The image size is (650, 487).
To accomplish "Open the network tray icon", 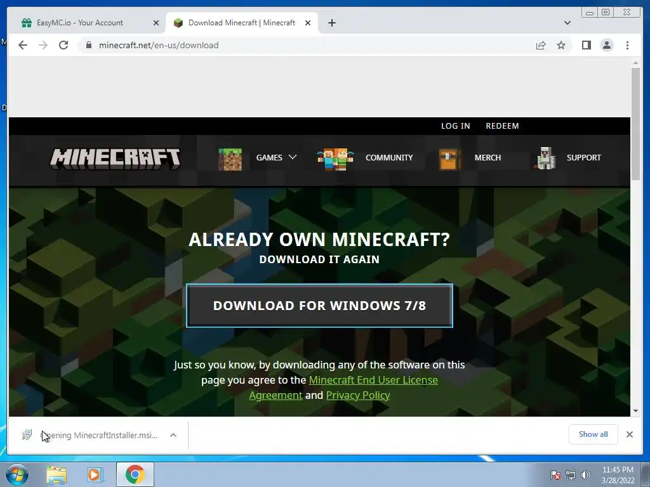I will click(x=571, y=475).
